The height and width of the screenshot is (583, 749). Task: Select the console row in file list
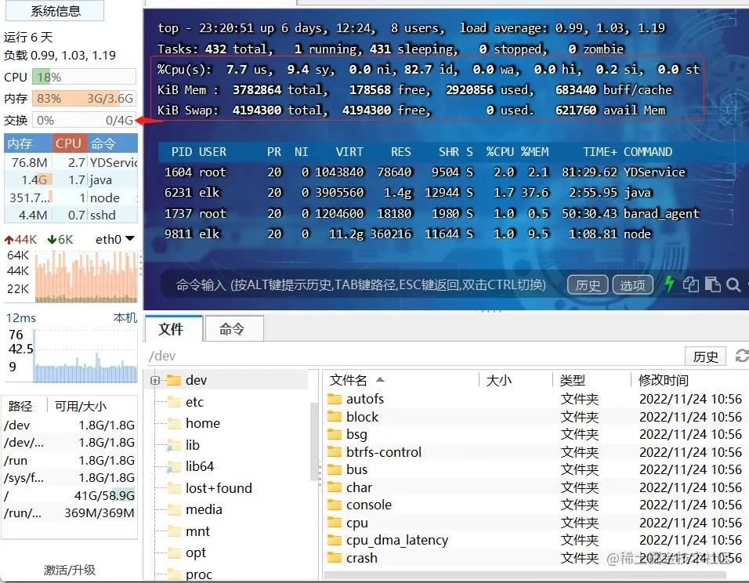(x=535, y=505)
